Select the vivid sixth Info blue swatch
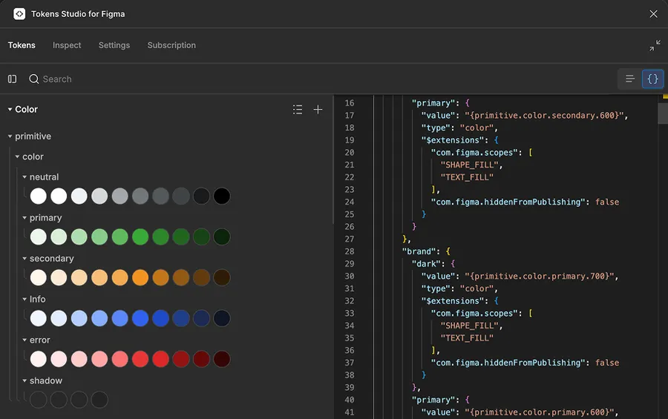The height and width of the screenshot is (419, 668). tap(140, 318)
